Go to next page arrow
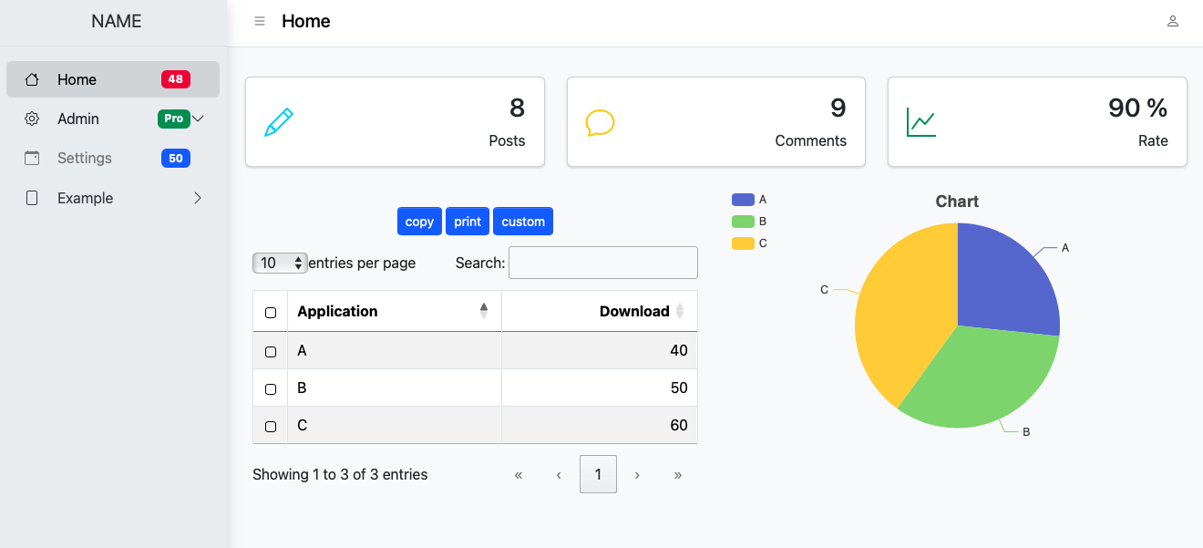The width and height of the screenshot is (1203, 548). tap(637, 474)
